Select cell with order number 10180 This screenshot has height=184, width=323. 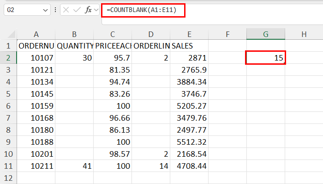pos(36,130)
